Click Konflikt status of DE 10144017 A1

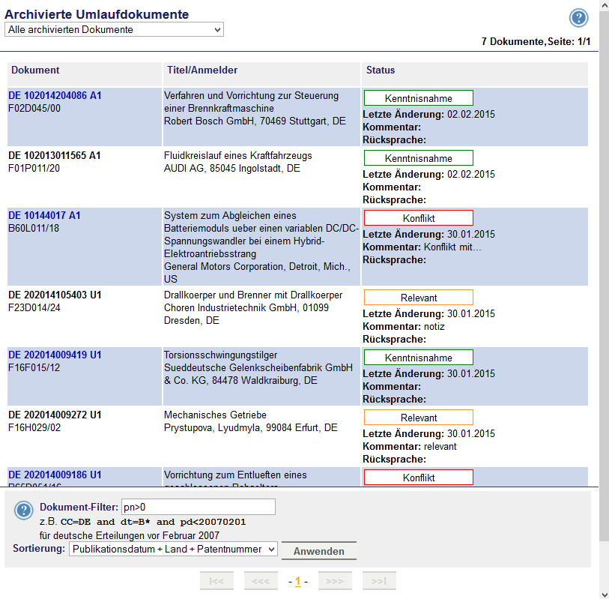pyautogui.click(x=418, y=217)
